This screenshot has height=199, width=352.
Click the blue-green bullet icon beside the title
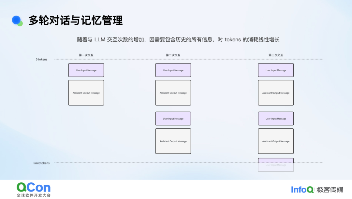click(17, 21)
